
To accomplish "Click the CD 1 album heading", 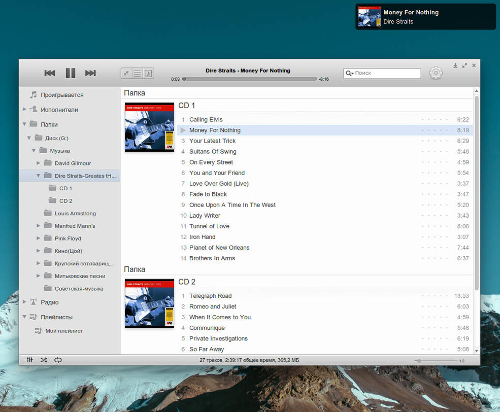I will click(x=186, y=106).
